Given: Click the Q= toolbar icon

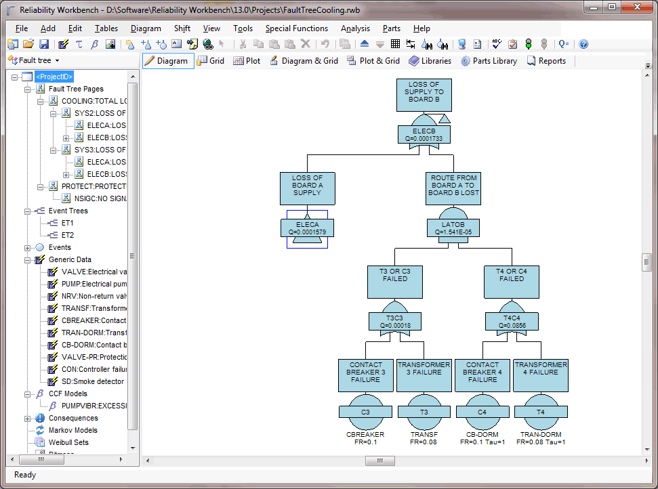Looking at the screenshot, I should click(564, 44).
